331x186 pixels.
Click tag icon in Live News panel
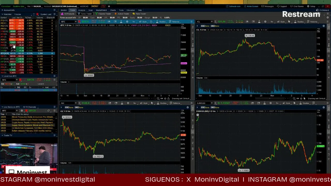pyautogui.click(x=48, y=111)
